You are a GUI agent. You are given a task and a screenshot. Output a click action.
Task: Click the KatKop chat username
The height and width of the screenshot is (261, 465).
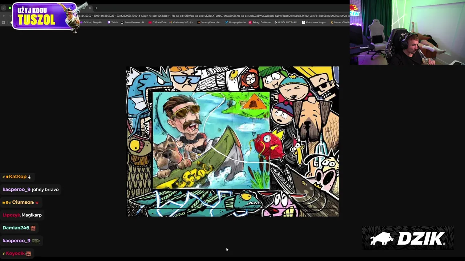coord(18,177)
